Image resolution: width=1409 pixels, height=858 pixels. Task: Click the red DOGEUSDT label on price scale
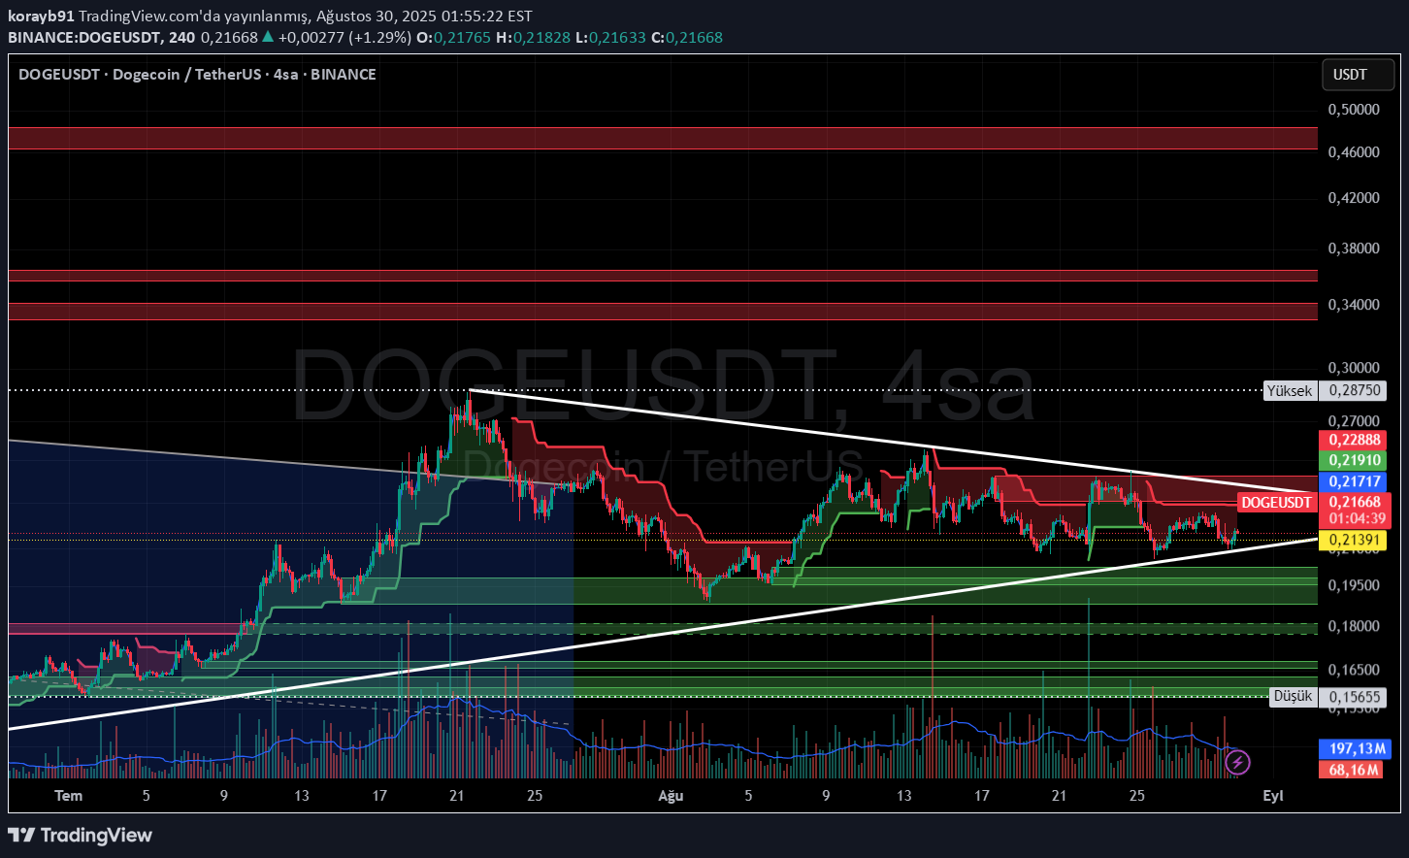pos(1276,503)
